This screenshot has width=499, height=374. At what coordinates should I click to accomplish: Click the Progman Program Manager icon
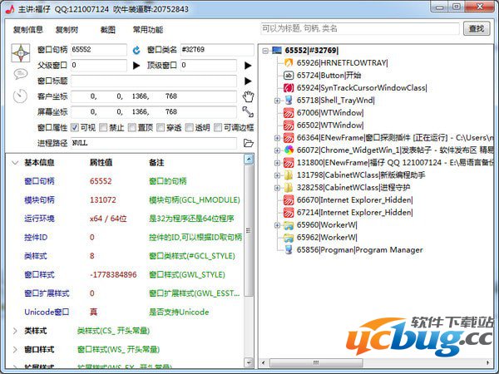click(289, 249)
